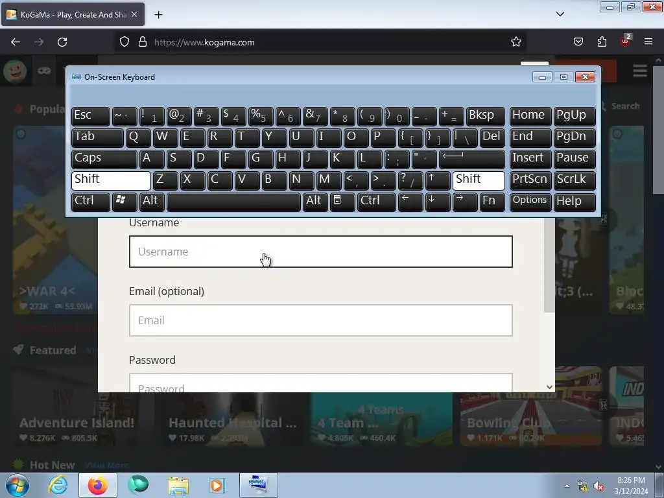The height and width of the screenshot is (498, 664).
Task: Click the KoGaMa avatar logo
Action: tap(16, 71)
